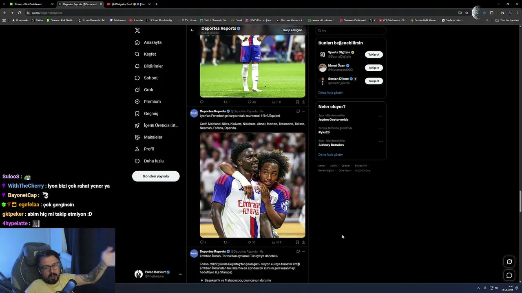Click the taskbar microphone icon
This screenshot has width=522, height=293.
tap(485, 288)
